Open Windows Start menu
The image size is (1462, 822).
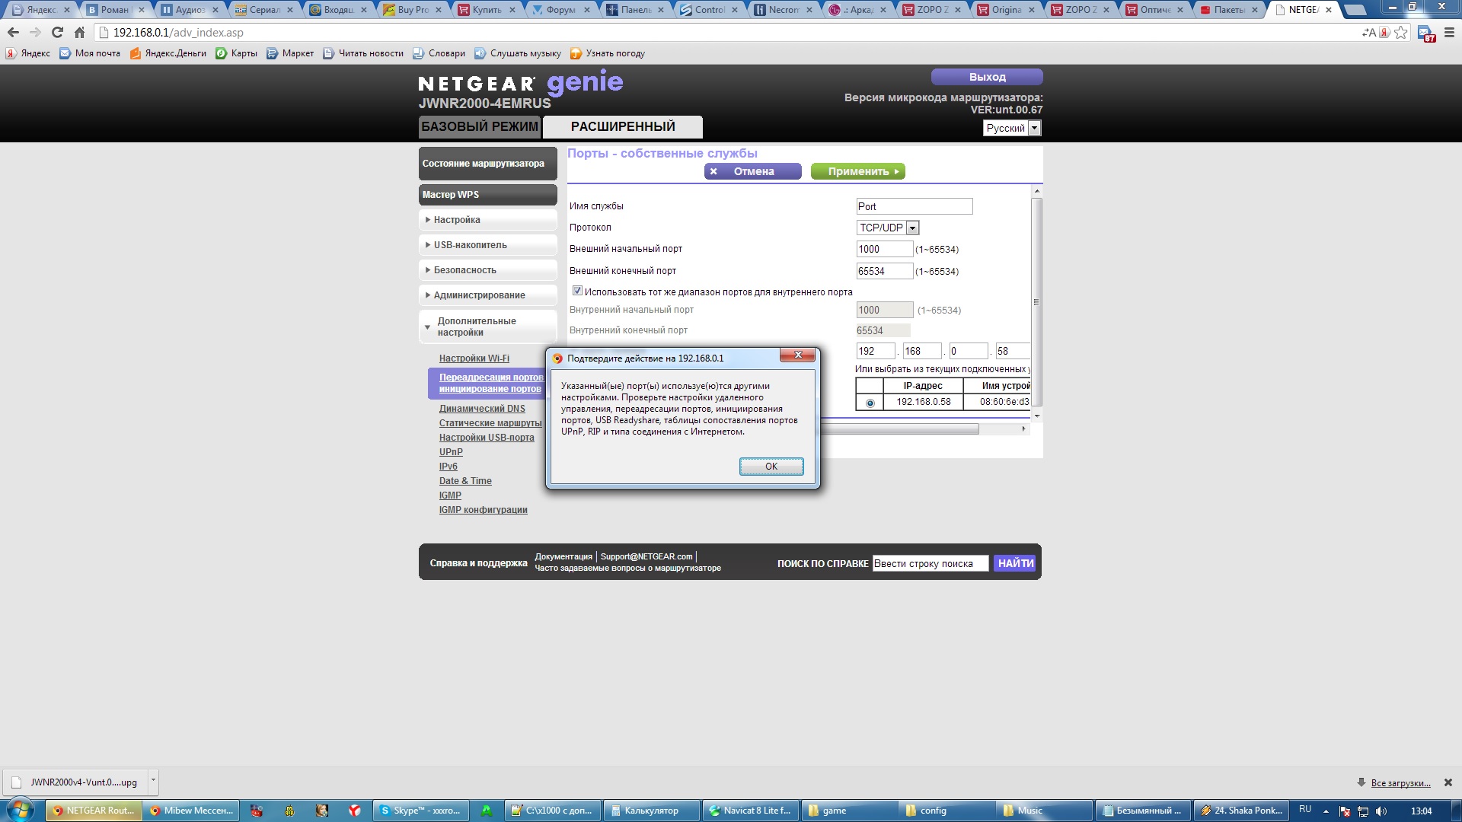[21, 810]
